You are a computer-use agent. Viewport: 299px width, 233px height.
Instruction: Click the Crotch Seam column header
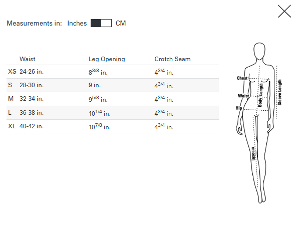(x=172, y=59)
